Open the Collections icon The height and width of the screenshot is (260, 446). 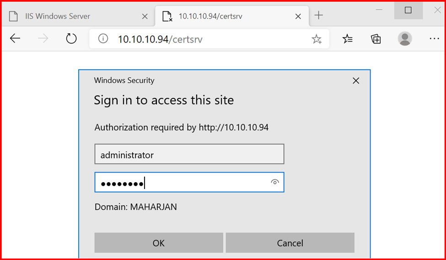pyautogui.click(x=376, y=39)
